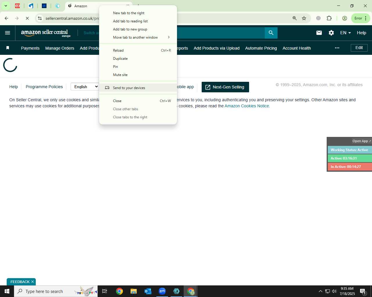This screenshot has height=297, width=372.
Task: Bookmark this page with star icon
Action: click(x=304, y=18)
